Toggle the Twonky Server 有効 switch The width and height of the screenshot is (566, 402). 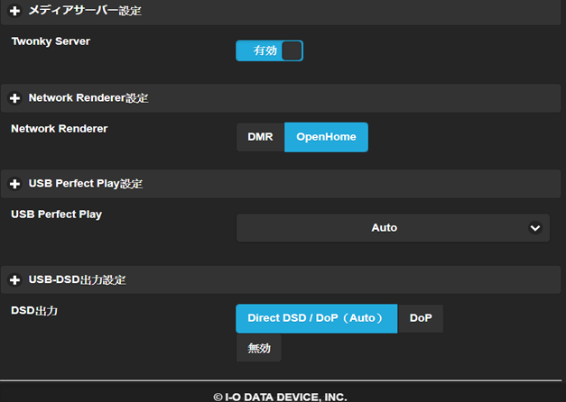(269, 50)
